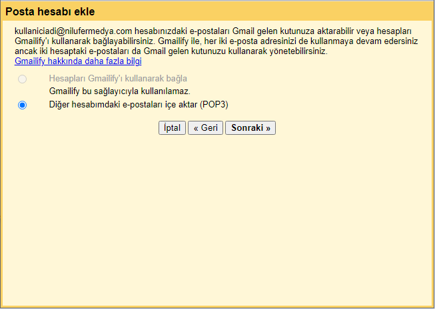Continue with the Sonraki » button

[x=250, y=128]
